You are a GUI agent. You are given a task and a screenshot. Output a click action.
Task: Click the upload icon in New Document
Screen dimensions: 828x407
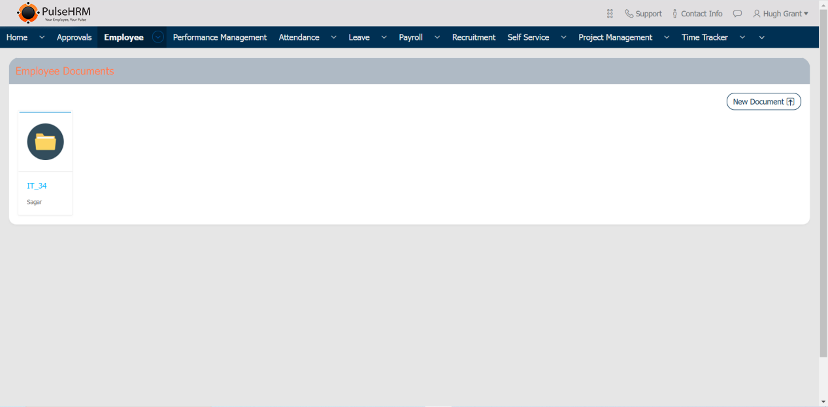[790, 102]
